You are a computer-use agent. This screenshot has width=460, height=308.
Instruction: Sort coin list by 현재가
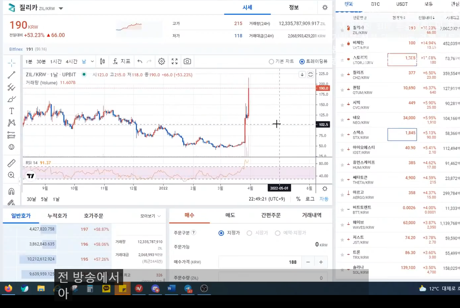pyautogui.click(x=399, y=18)
